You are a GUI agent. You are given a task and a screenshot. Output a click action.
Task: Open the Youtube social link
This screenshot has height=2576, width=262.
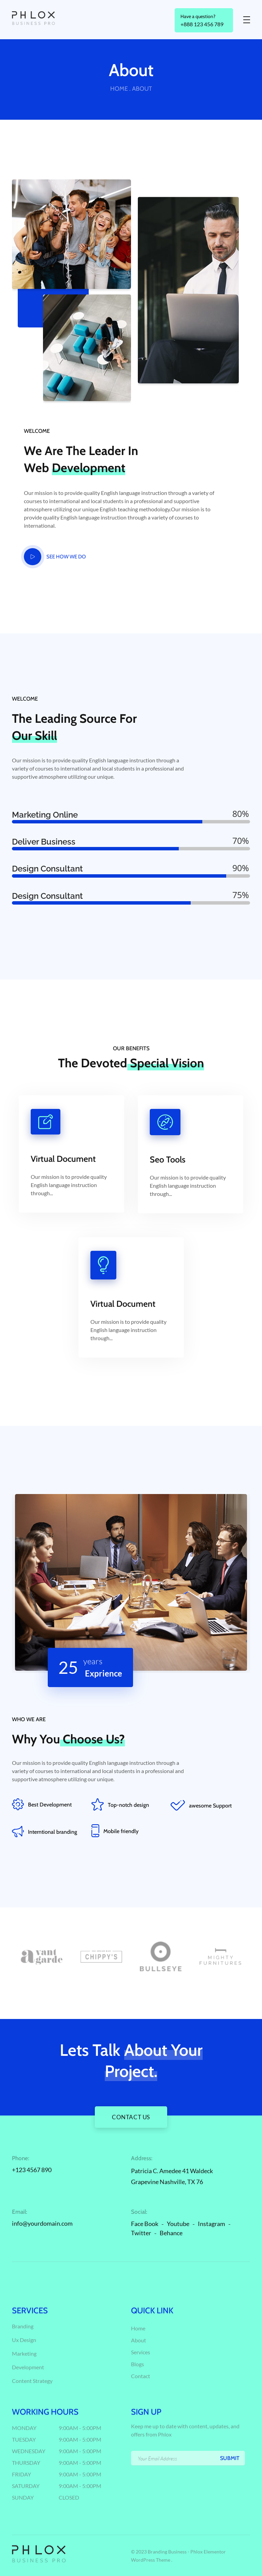pyautogui.click(x=178, y=2224)
